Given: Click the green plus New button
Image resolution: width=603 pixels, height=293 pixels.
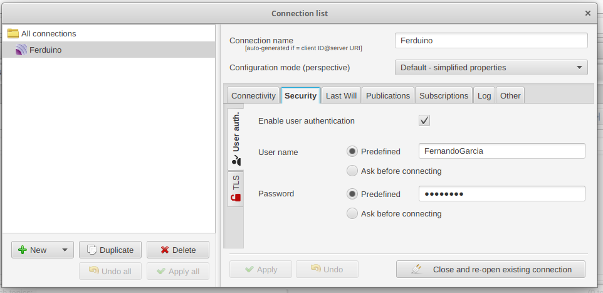Looking at the screenshot, I should point(33,250).
